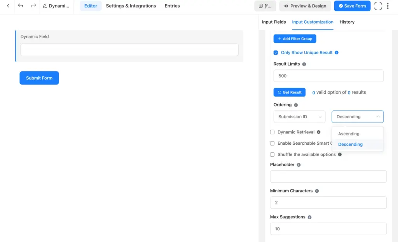Enable Dynamic Retrieval checkbox

pyautogui.click(x=272, y=132)
